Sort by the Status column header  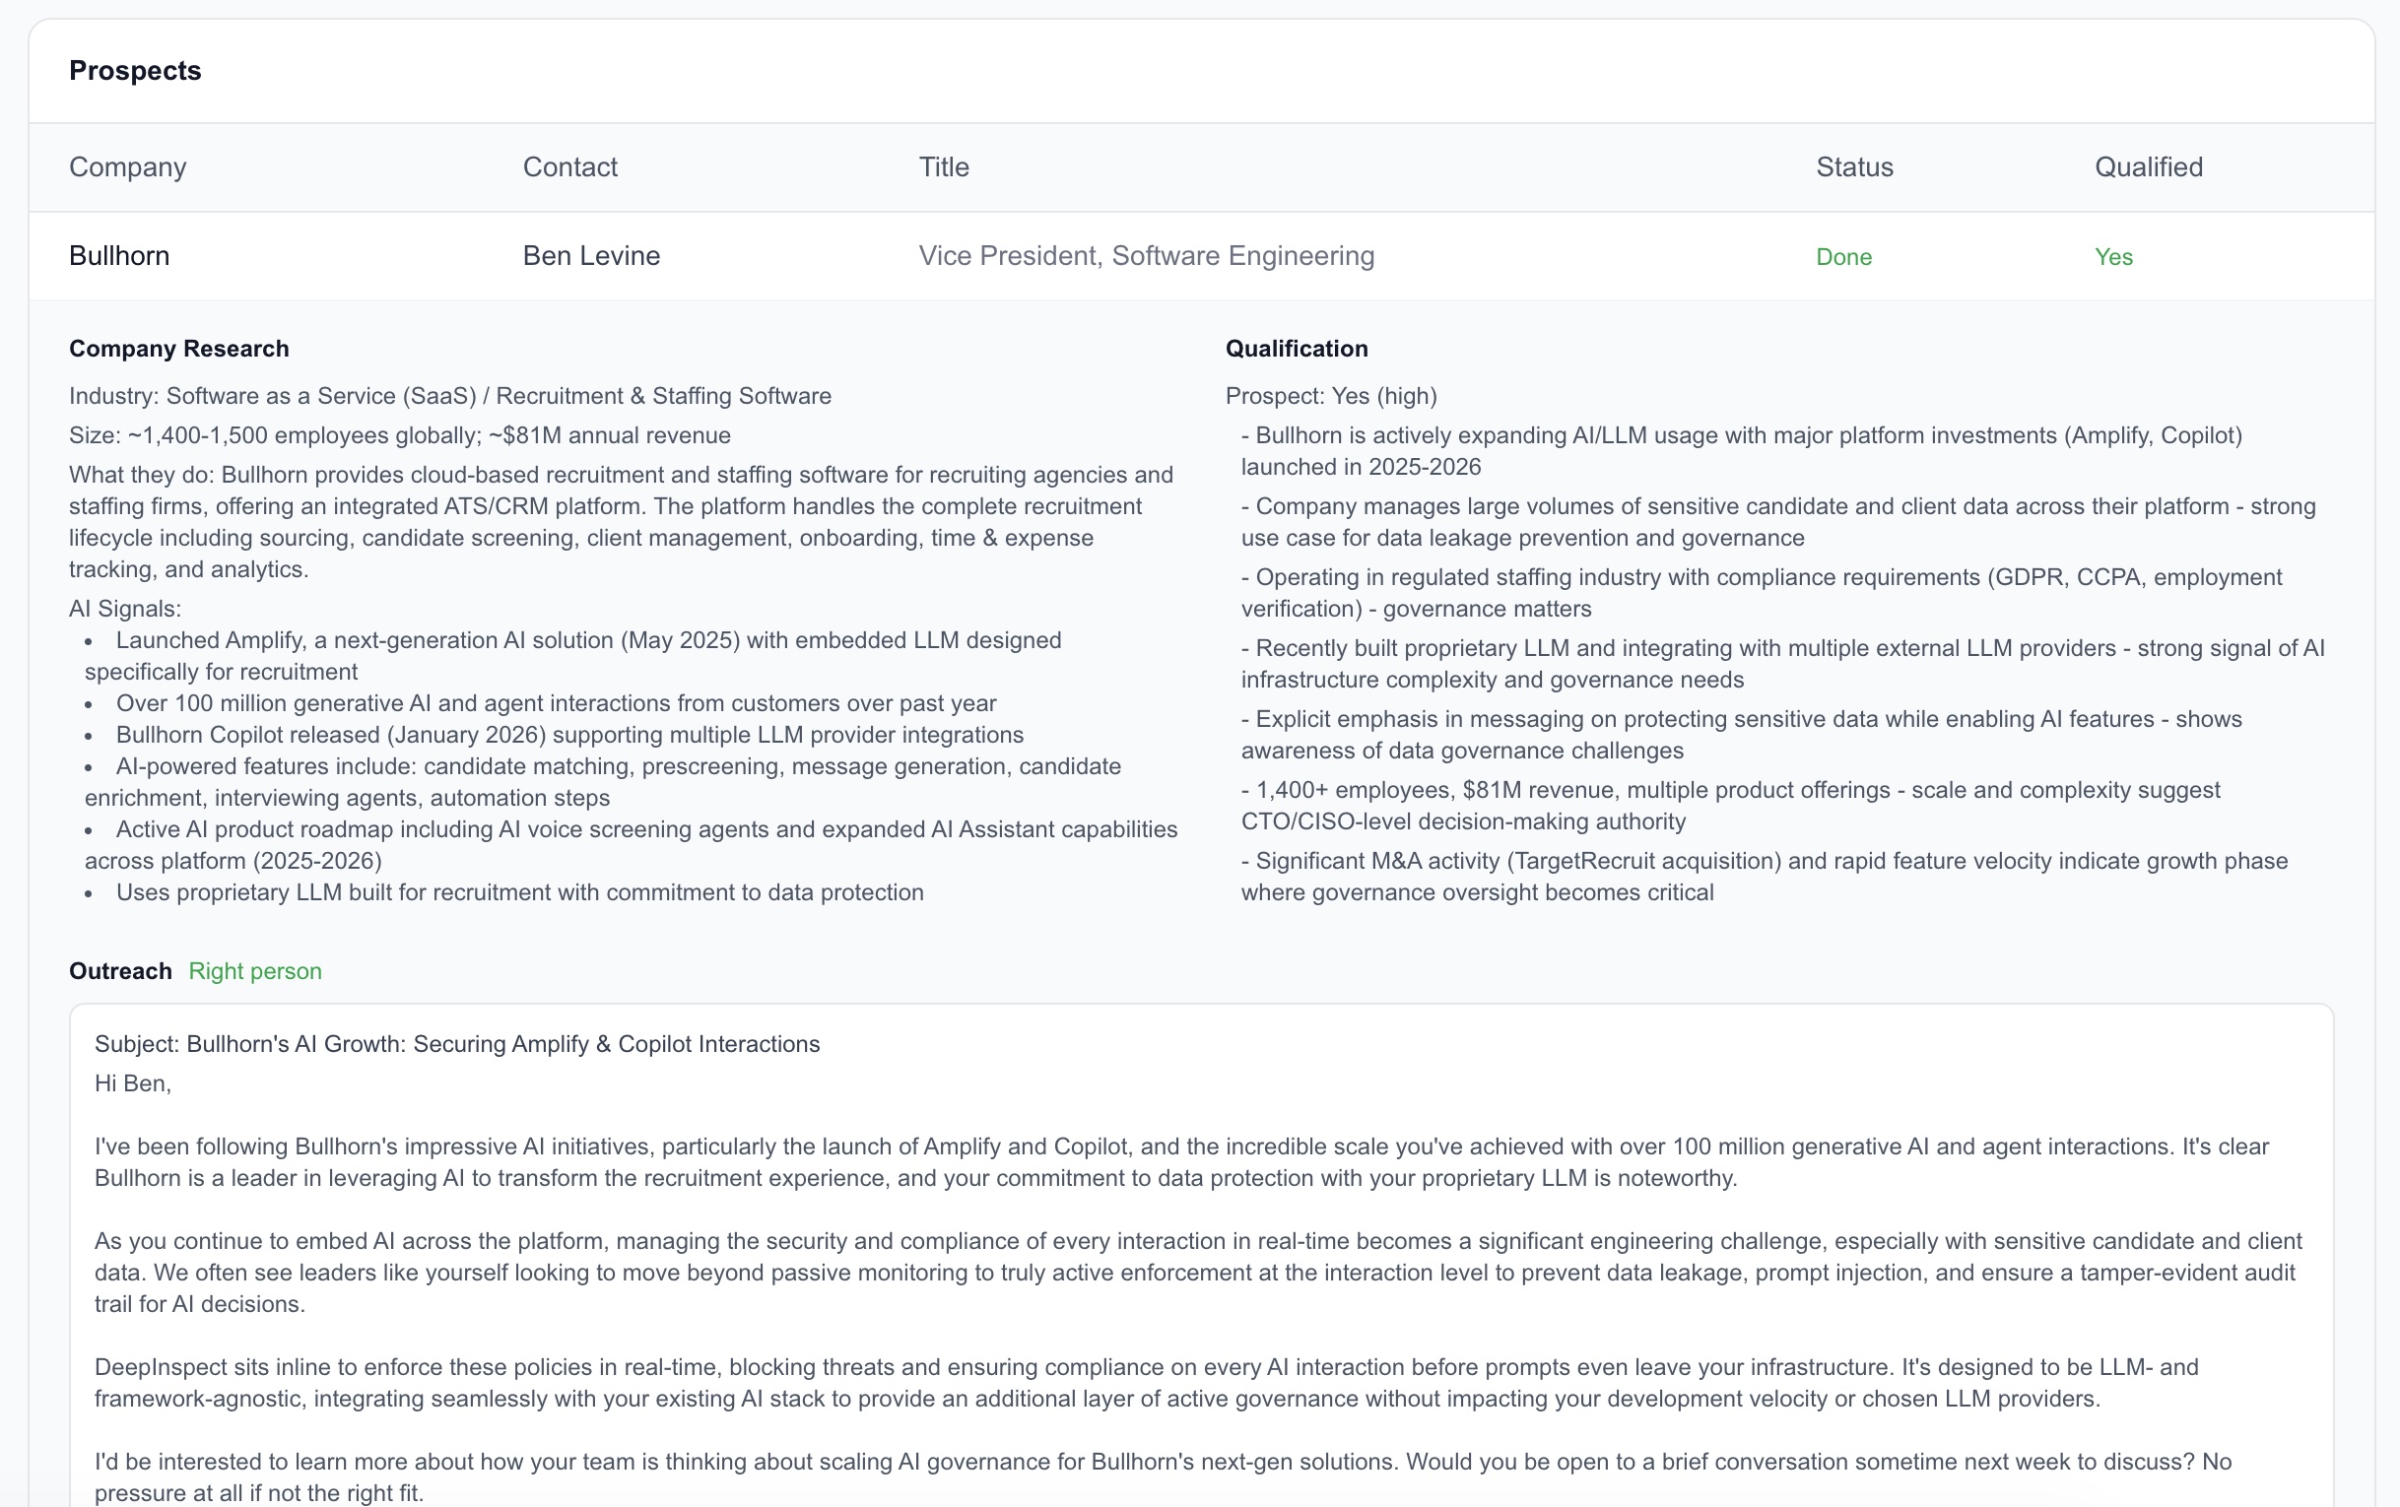click(x=1853, y=166)
